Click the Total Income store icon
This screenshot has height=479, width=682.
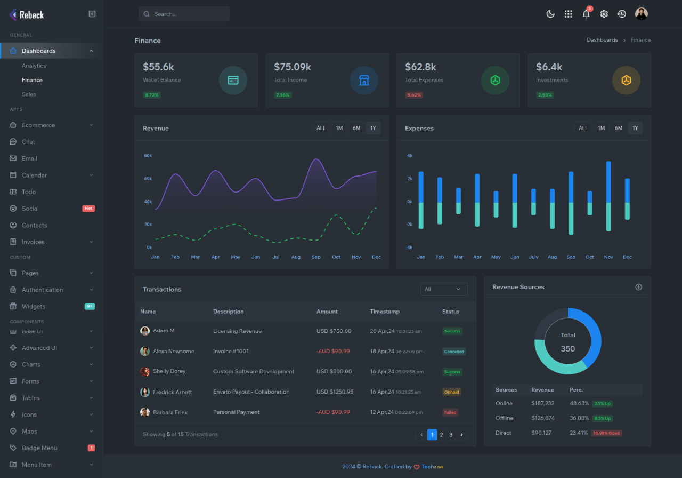(x=364, y=81)
